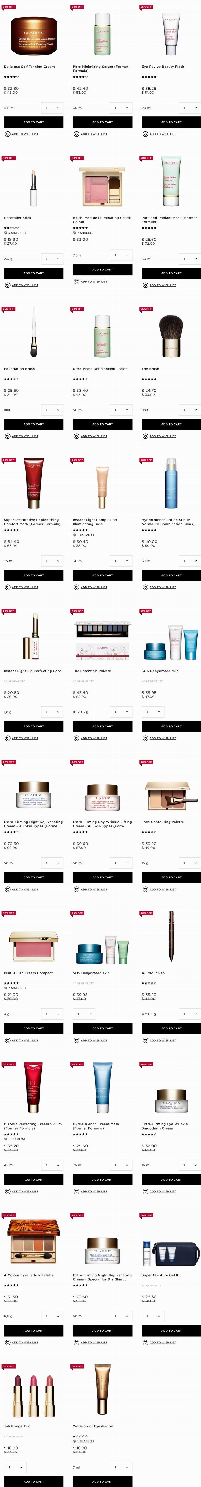Open quantity dropdown for Foundation Brush
Image resolution: width=201 pixels, height=1487 pixels.
pos(52,410)
